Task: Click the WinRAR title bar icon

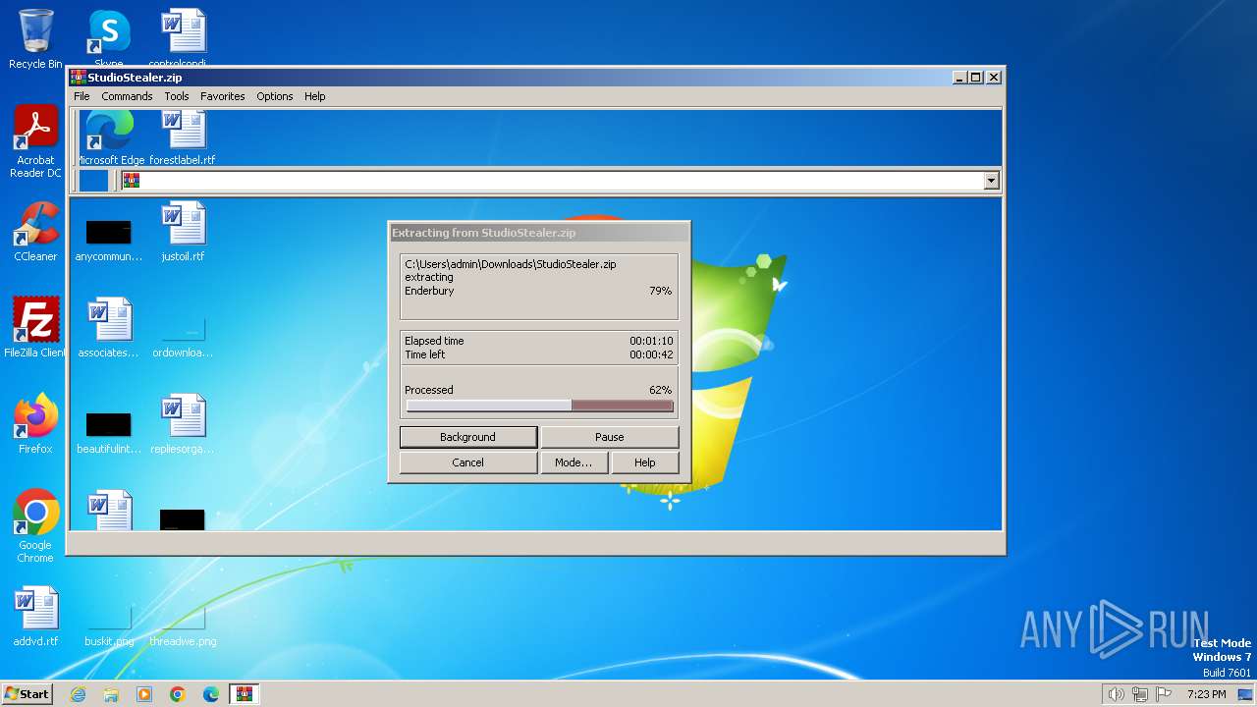Action: pos(78,78)
